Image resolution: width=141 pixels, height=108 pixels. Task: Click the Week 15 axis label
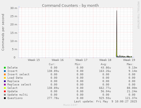[34, 60]
